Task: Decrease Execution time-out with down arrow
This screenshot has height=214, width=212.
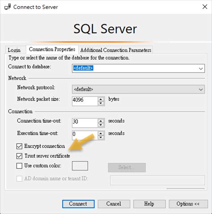Action: point(101,137)
